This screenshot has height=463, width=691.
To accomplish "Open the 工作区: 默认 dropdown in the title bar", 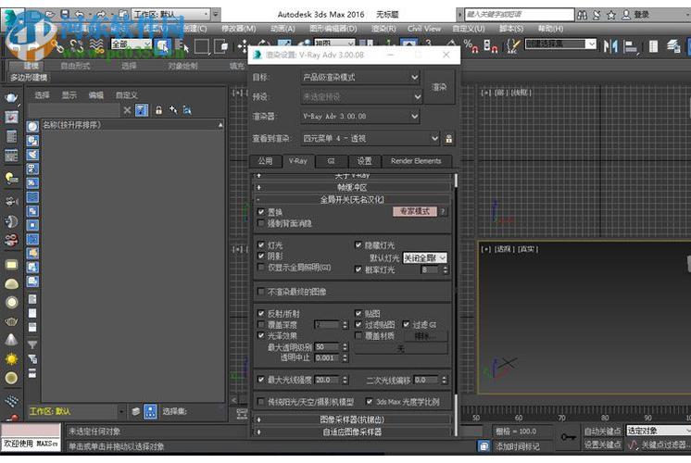I will click(x=171, y=15).
